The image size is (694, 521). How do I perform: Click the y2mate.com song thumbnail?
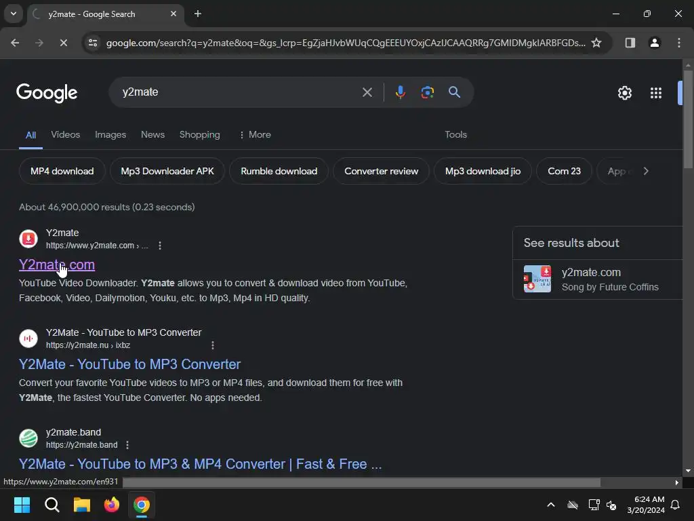coord(537,279)
